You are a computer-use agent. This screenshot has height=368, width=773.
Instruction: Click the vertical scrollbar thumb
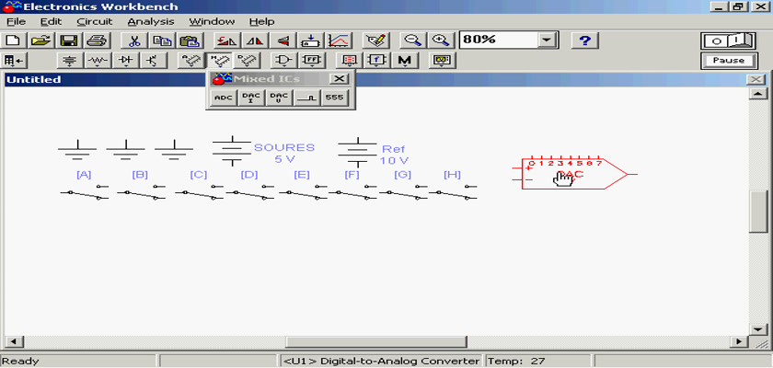(x=757, y=212)
